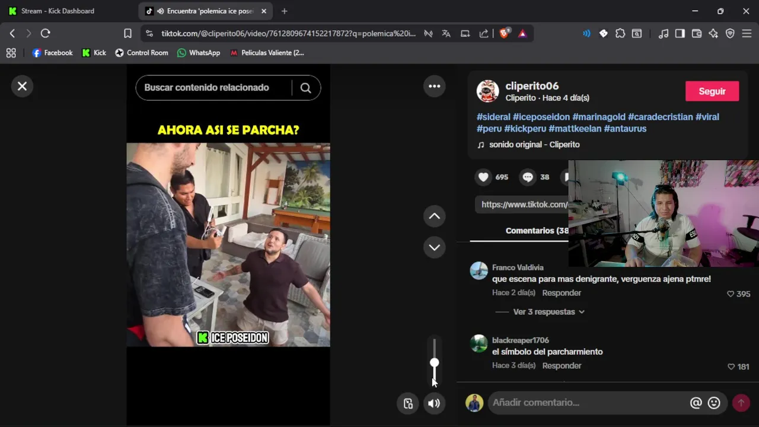Post comment with the red arrow button
The image size is (759, 427).
coord(741,403)
